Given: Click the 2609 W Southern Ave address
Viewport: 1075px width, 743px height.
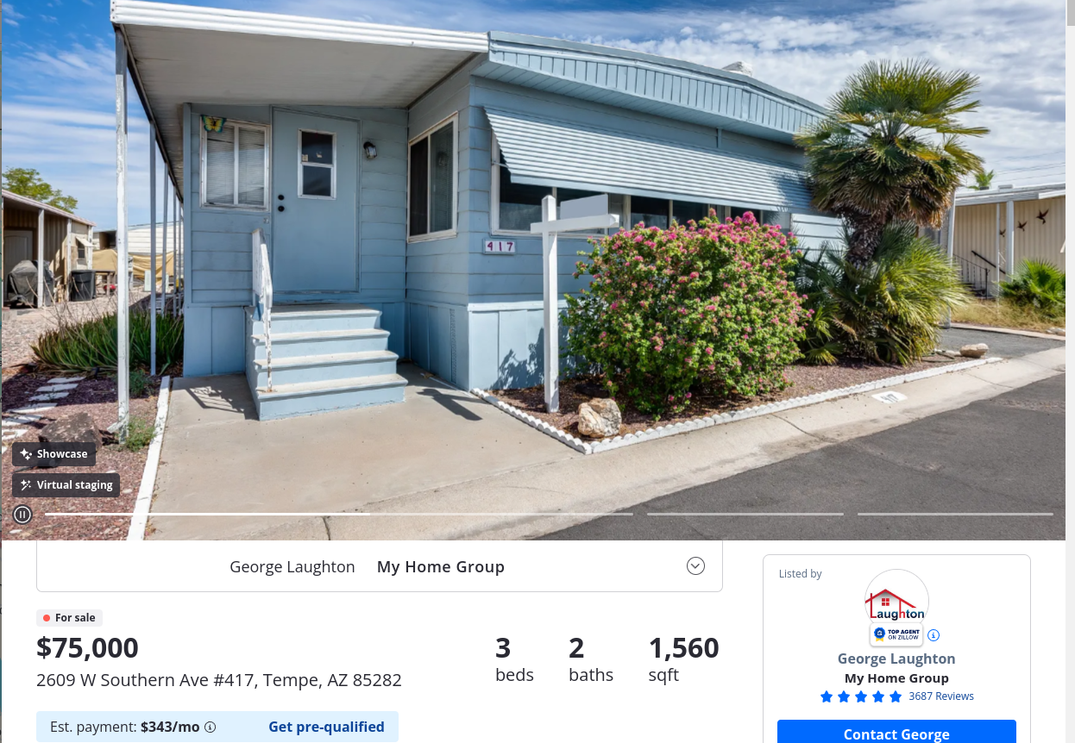Looking at the screenshot, I should 219,680.
